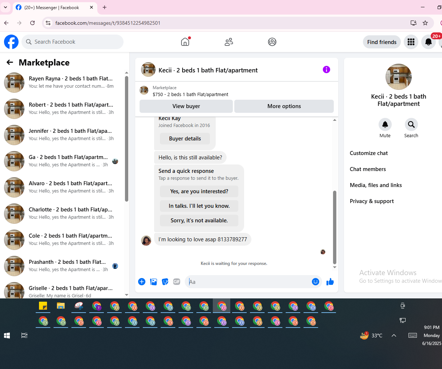
Task: Open Alvaro conversation in list
Action: tap(62, 187)
